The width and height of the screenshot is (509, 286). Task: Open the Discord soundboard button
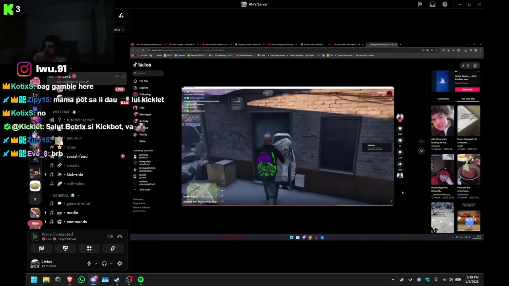(113, 248)
